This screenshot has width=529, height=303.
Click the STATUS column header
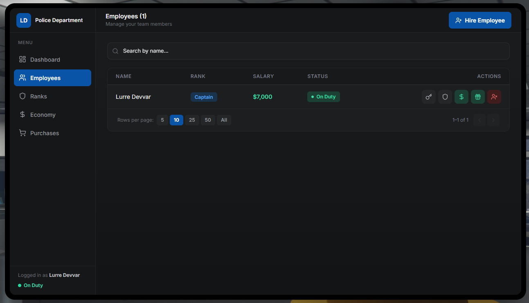click(x=317, y=76)
